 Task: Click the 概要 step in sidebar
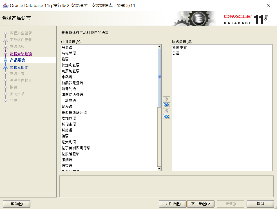coord(14,87)
